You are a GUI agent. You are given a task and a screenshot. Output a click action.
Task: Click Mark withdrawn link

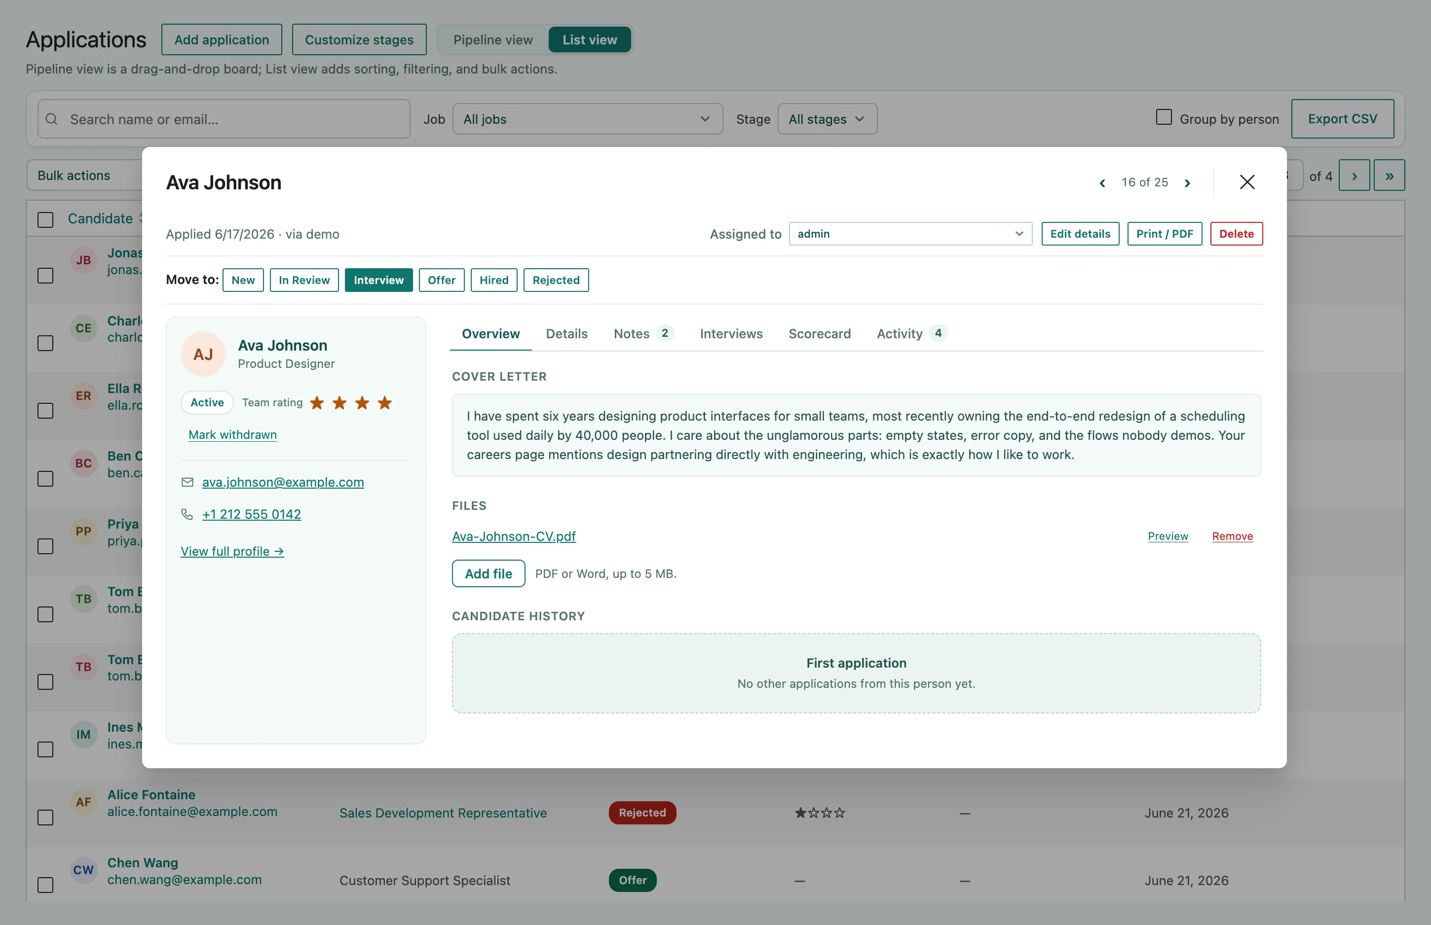pyautogui.click(x=232, y=434)
